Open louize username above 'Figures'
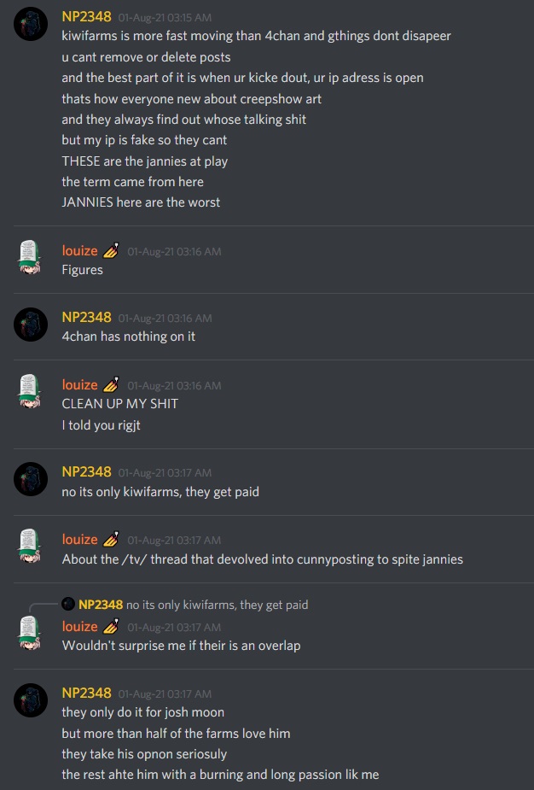The height and width of the screenshot is (790, 534). pos(79,251)
